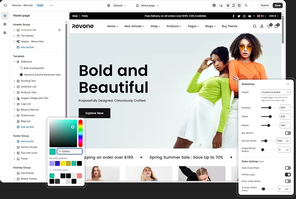Enable the Slide Fade Effect toggle

(x=288, y=168)
